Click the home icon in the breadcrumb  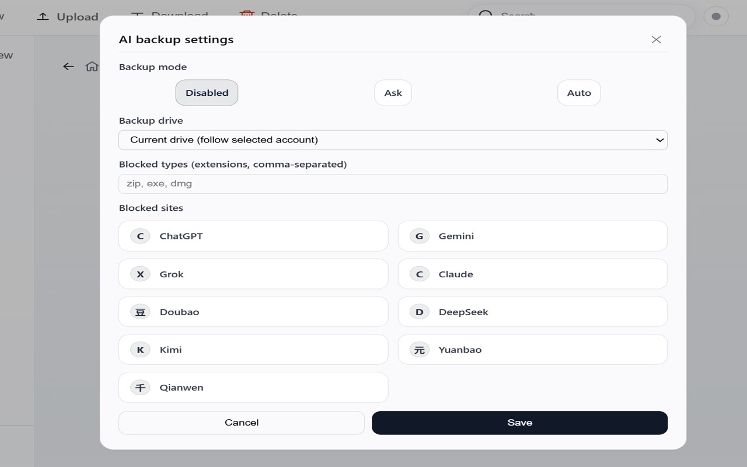point(92,67)
